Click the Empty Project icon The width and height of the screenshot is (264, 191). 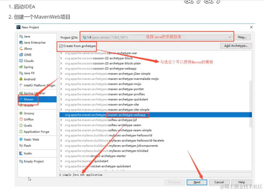point(21,161)
